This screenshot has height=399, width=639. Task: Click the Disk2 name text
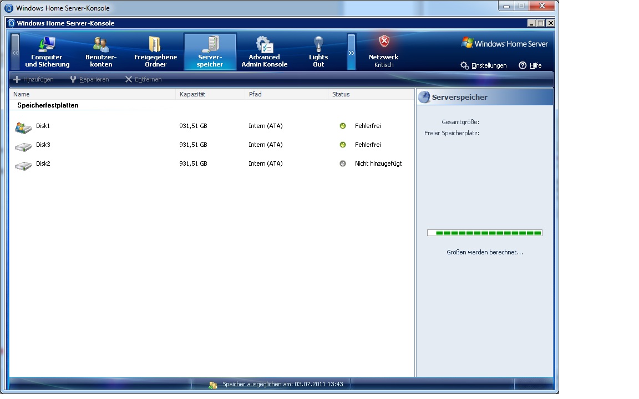(43, 163)
